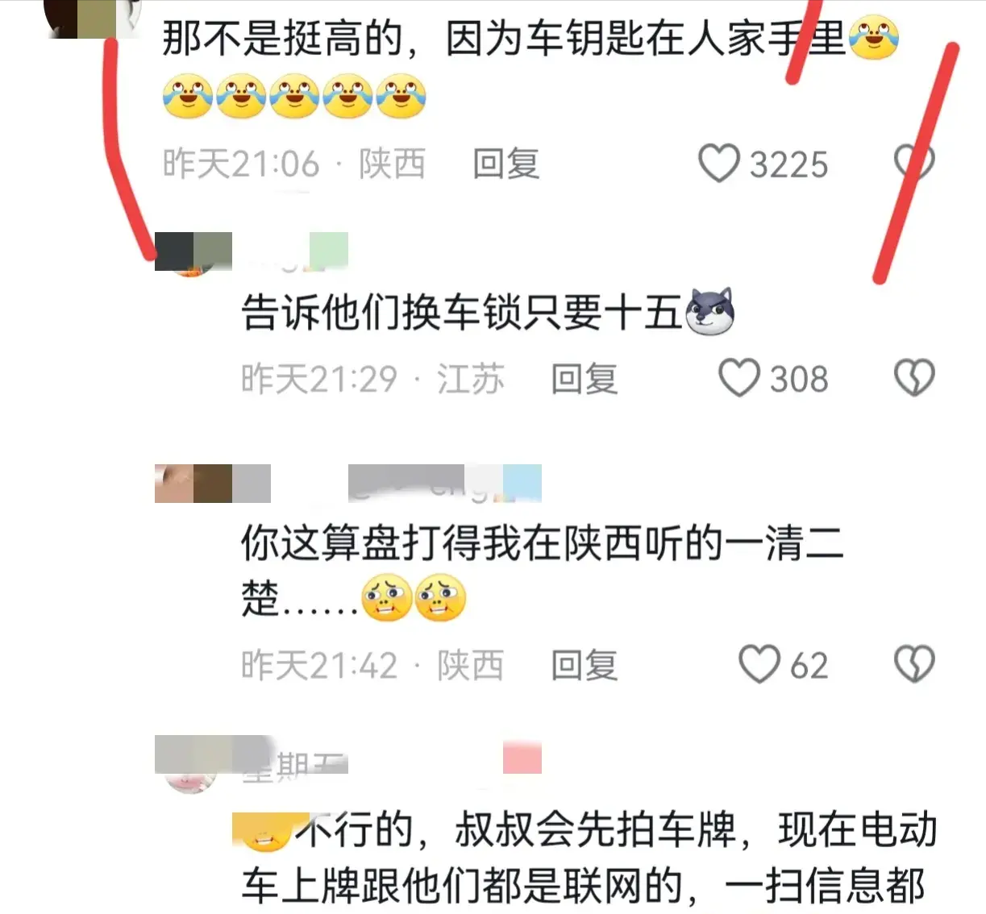Screen dimensions: 986x914
Task: Open the blurred username above 你这算盘 comment
Action: click(445, 484)
